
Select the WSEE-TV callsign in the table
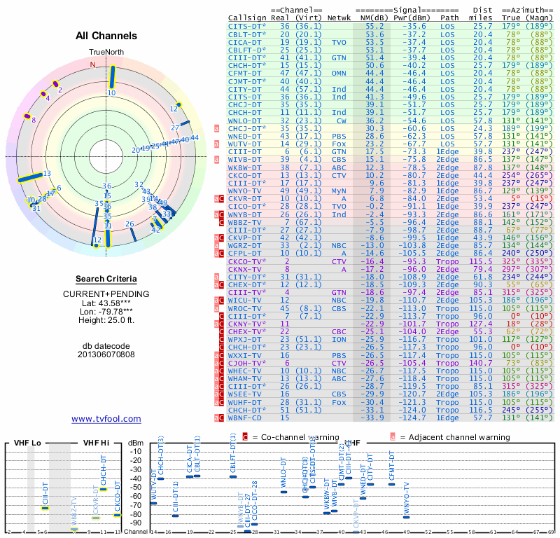(x=244, y=394)
